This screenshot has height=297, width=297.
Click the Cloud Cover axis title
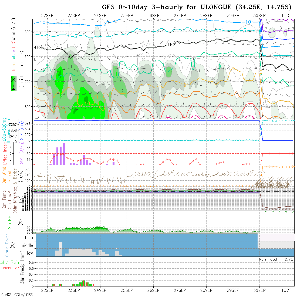point(7,245)
